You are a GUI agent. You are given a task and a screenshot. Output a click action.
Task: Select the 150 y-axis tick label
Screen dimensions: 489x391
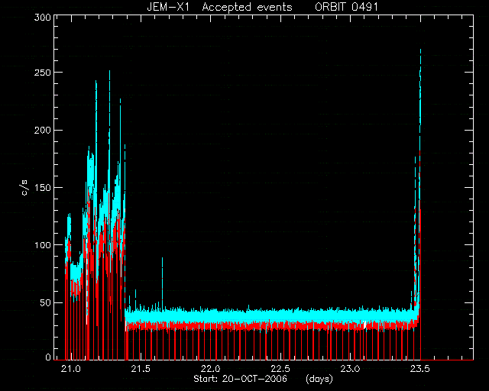[43, 188]
